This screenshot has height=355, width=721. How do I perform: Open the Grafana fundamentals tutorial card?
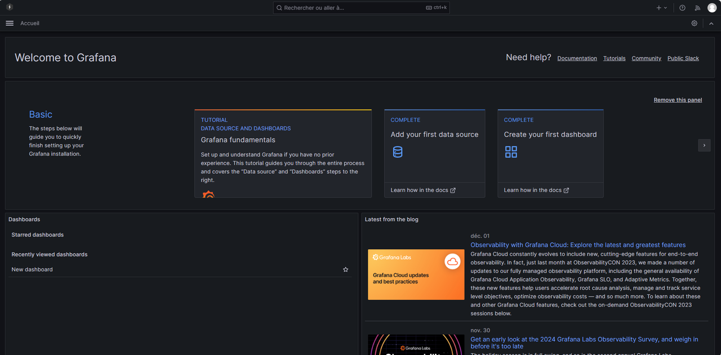283,154
